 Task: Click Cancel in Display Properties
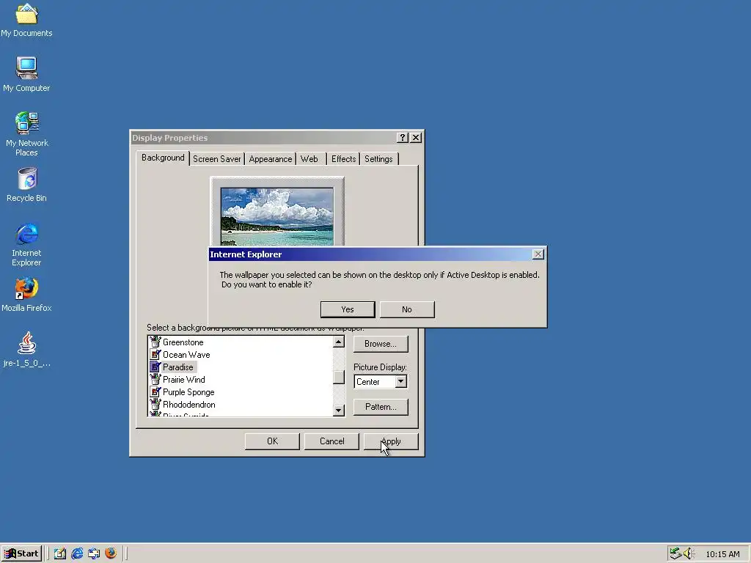[331, 441]
